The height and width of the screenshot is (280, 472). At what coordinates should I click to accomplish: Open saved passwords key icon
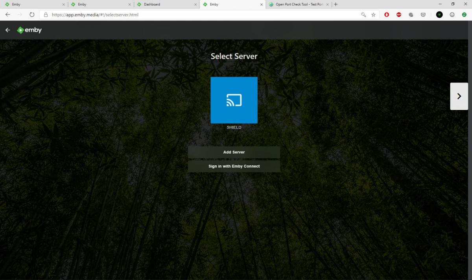pos(363,15)
